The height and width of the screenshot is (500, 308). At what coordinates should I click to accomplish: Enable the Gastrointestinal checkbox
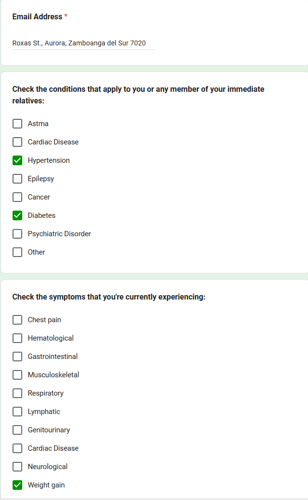pyautogui.click(x=17, y=357)
